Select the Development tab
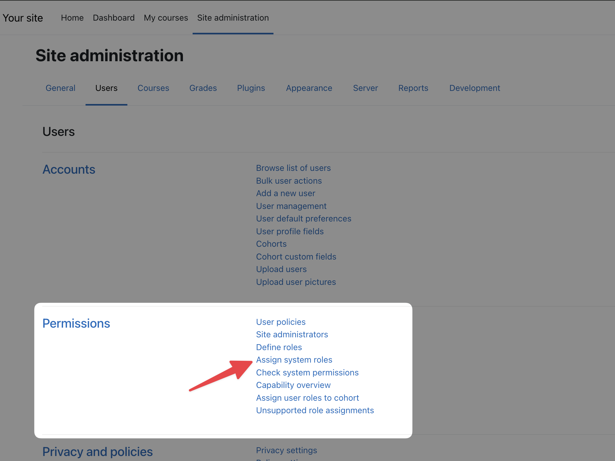The width and height of the screenshot is (615, 461). (x=475, y=88)
